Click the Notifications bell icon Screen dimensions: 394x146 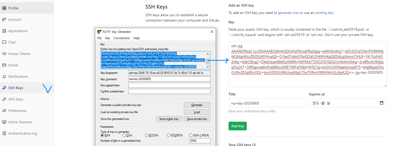coord(4,76)
